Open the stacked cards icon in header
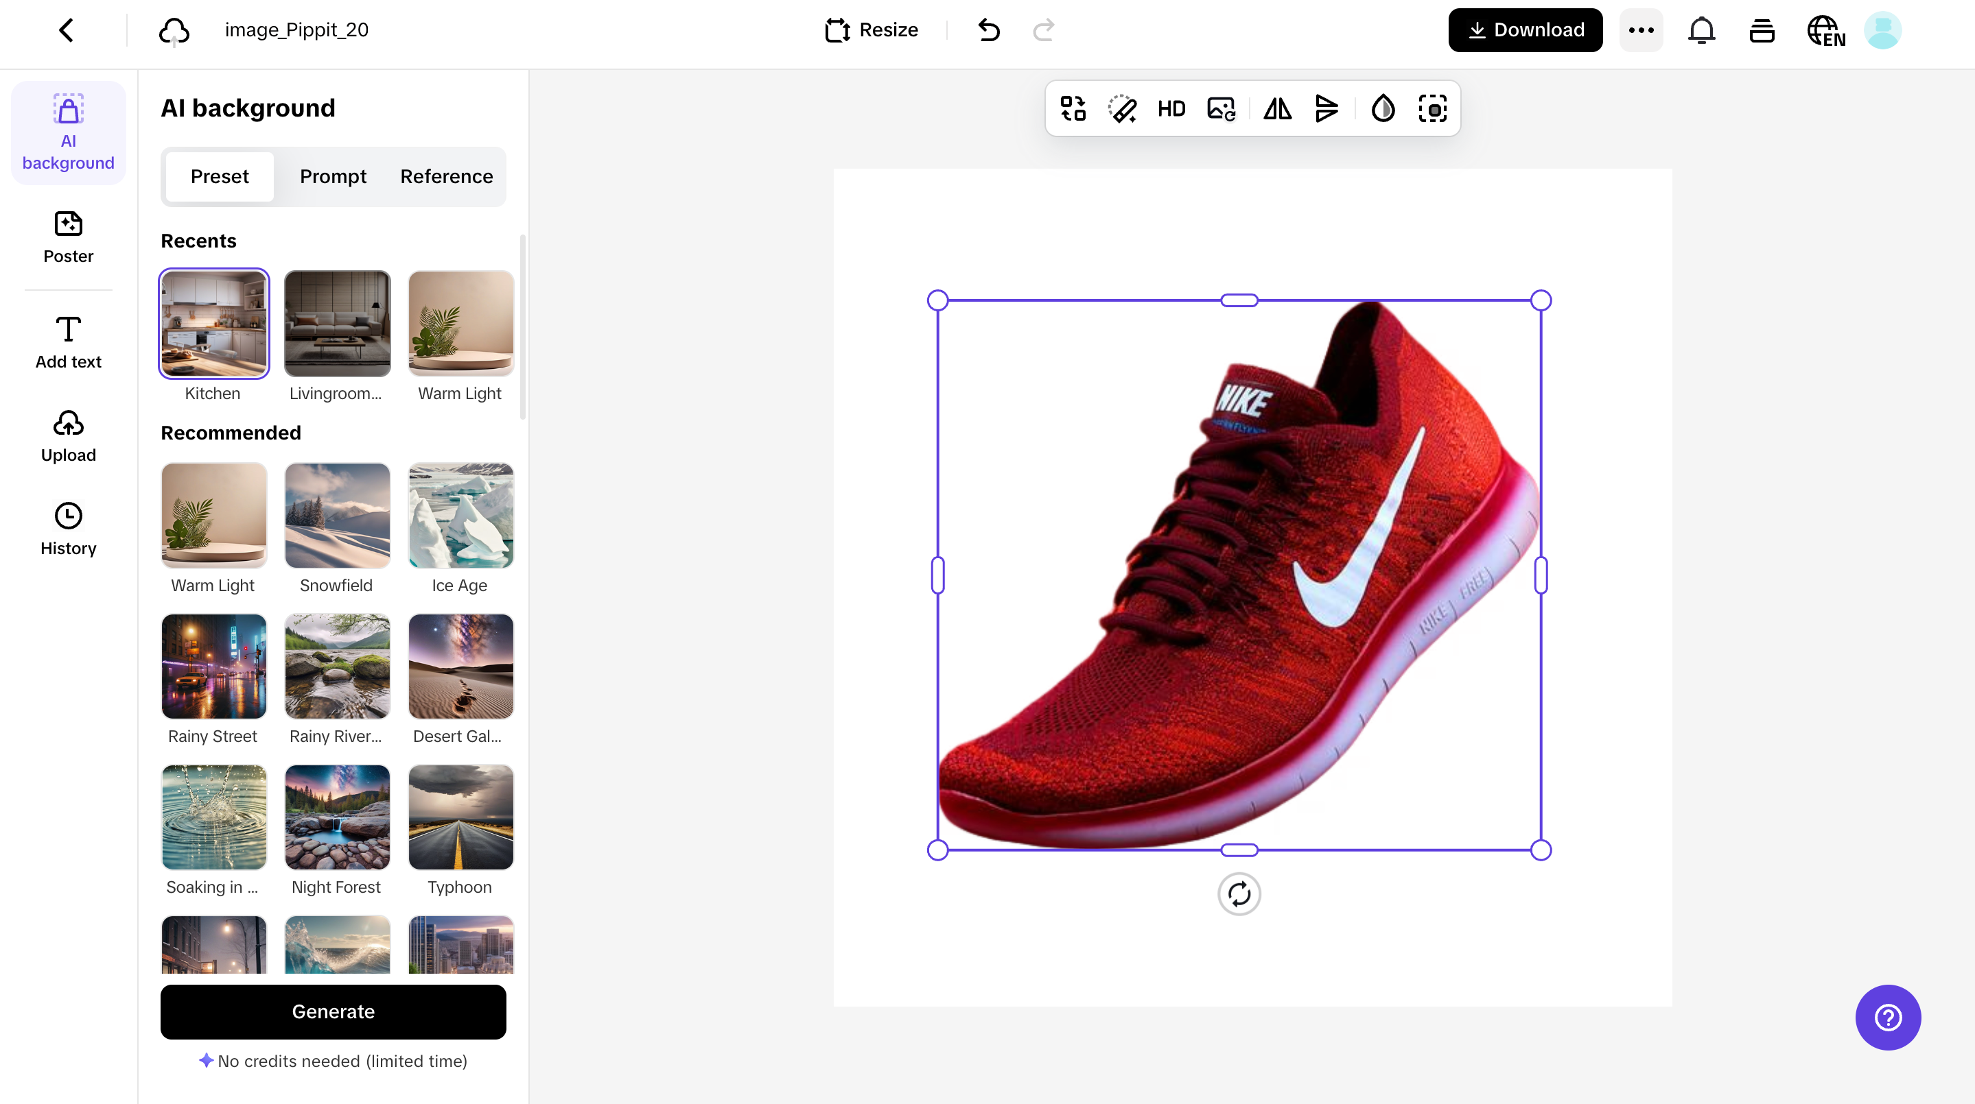1975x1104 pixels. tap(1762, 31)
